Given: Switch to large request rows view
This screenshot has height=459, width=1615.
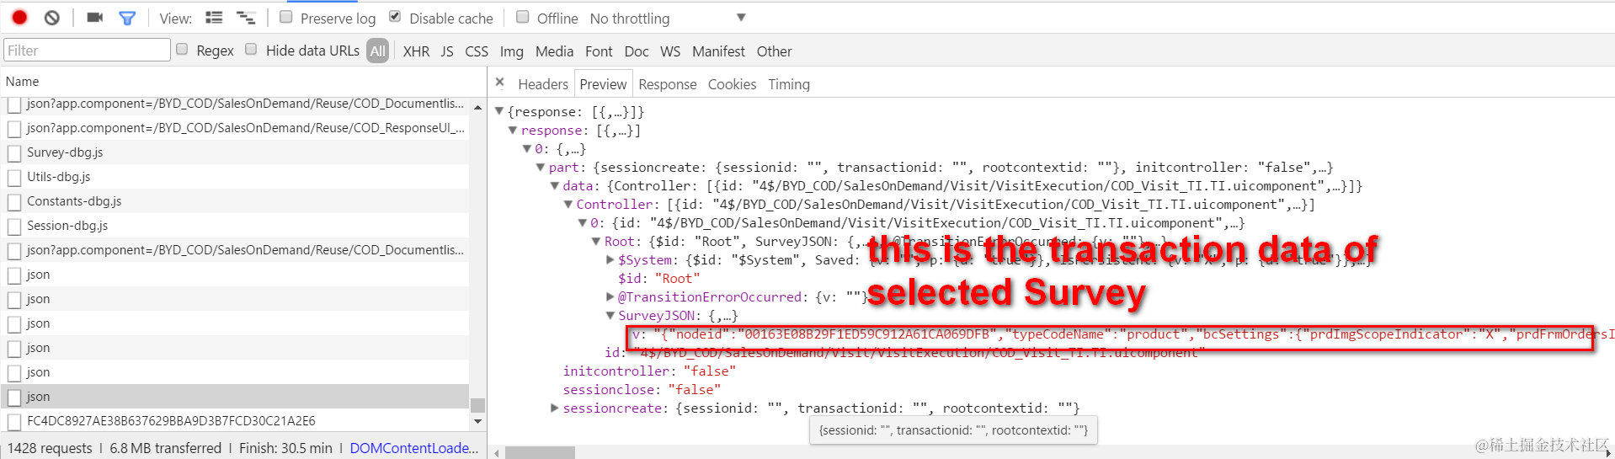Looking at the screenshot, I should coord(215,18).
